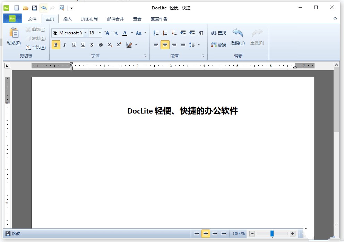Image resolution: width=344 pixels, height=242 pixels.
Task: Open print preview magnifier icon
Action: point(62,8)
